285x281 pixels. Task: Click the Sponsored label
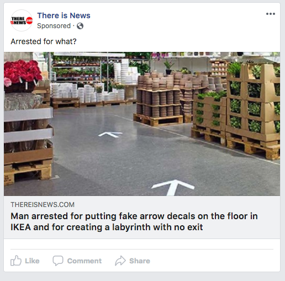click(x=54, y=26)
